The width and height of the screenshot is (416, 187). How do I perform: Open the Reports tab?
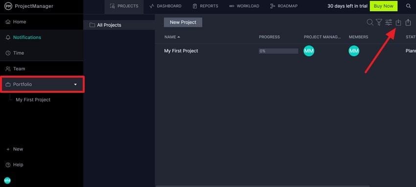coord(206,6)
